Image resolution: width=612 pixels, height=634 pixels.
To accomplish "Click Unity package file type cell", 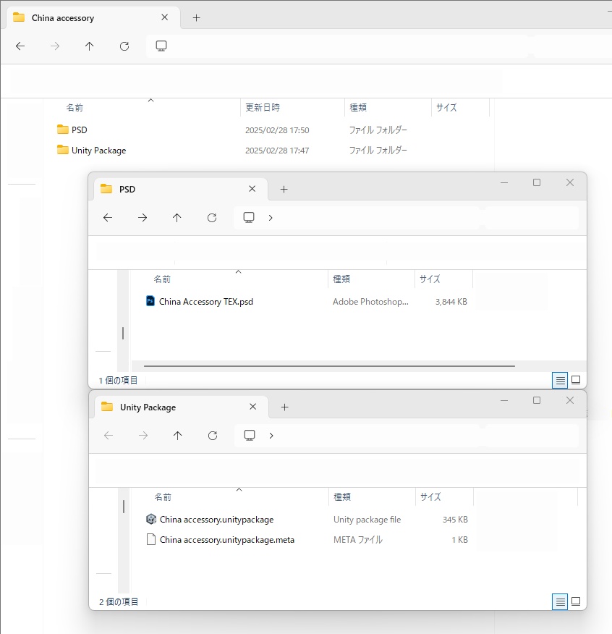I will click(367, 520).
